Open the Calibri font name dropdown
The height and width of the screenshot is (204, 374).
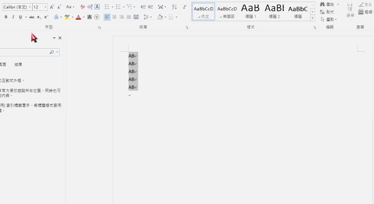pos(30,7)
